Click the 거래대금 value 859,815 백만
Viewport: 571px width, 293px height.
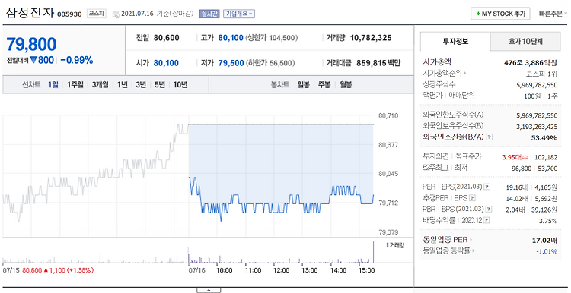[378, 63]
